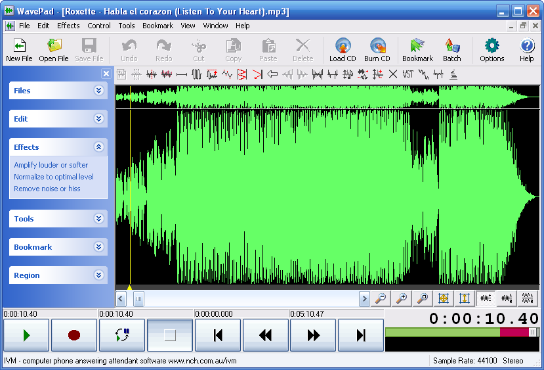
Task: Click the Paste clipboard icon
Action: click(x=268, y=50)
